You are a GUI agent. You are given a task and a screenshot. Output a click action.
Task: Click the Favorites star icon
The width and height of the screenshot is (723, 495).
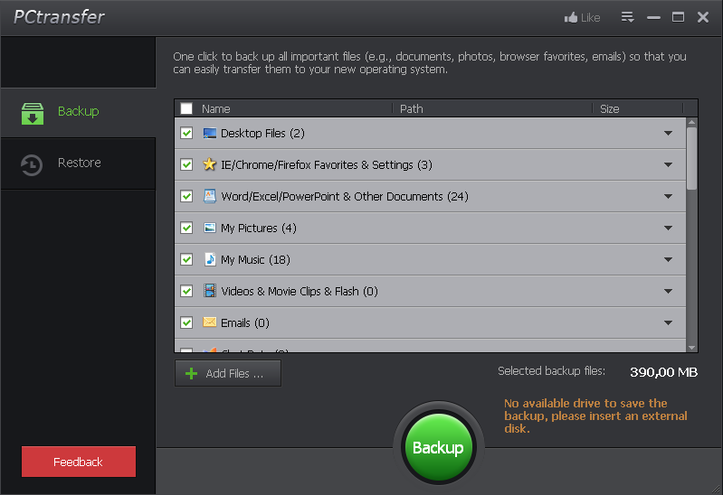pos(210,164)
